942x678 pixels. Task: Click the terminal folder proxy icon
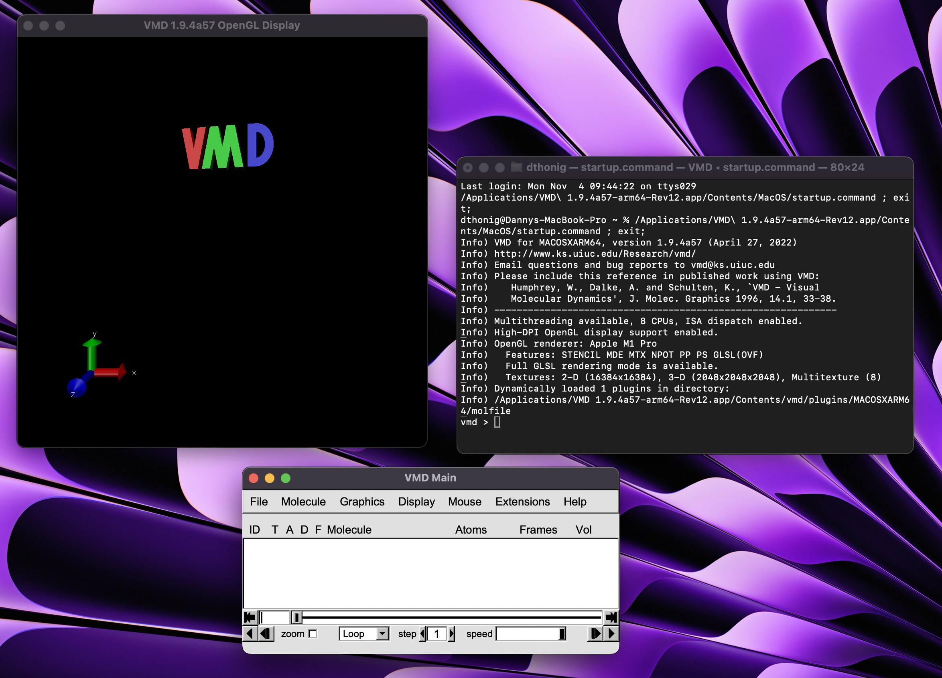(x=516, y=167)
